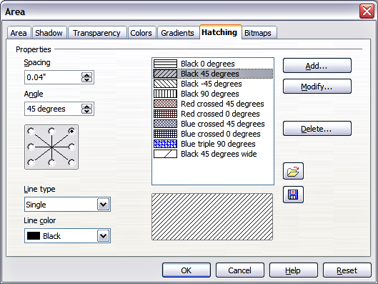The height and width of the screenshot is (284, 378).
Task: Switch to the Shadow tab
Action: point(49,33)
